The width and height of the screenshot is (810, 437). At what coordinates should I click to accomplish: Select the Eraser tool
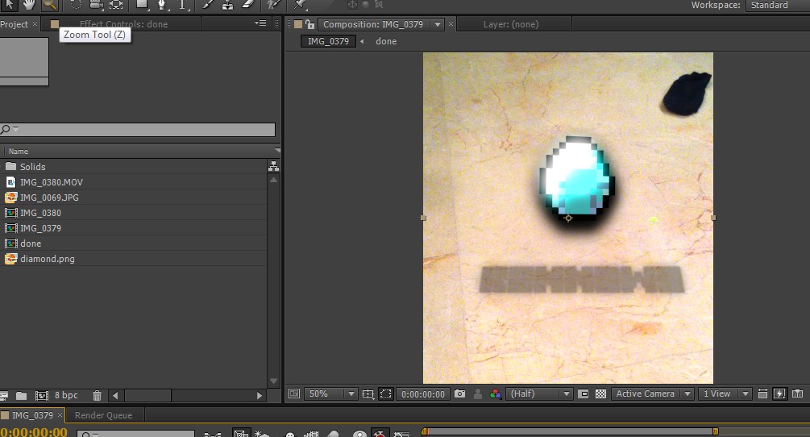[x=248, y=5]
